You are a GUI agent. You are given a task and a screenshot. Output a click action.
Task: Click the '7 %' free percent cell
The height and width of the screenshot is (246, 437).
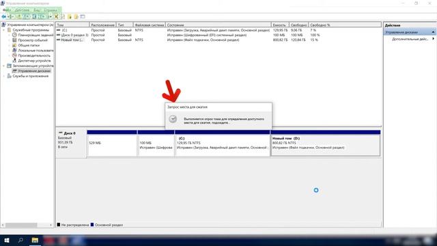pyautogui.click(x=313, y=30)
